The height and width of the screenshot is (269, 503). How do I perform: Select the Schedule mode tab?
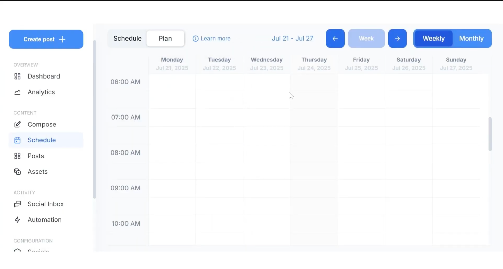pos(127,39)
